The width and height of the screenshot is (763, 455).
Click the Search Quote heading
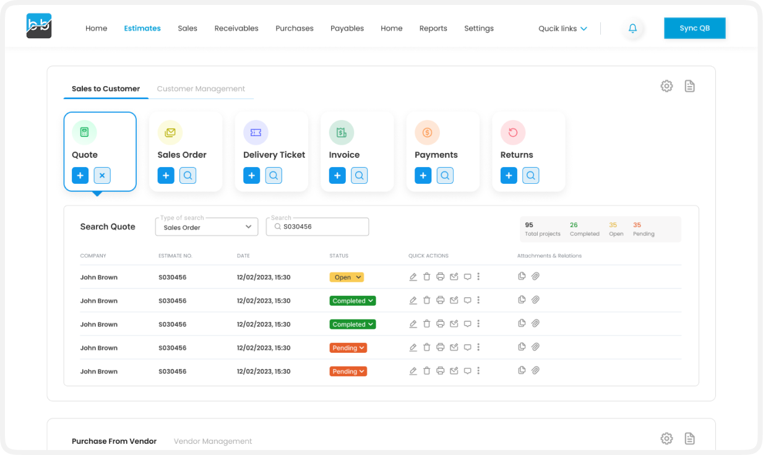pos(108,227)
